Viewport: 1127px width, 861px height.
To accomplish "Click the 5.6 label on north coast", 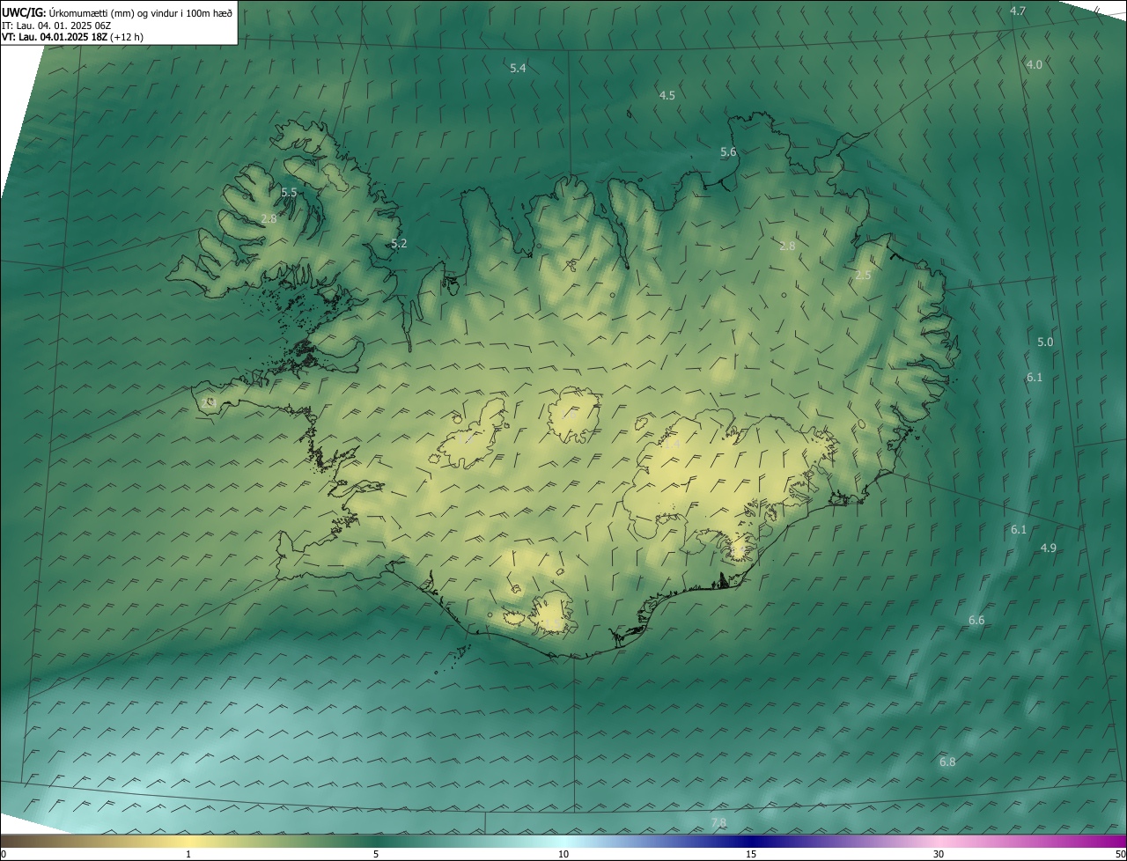I will (728, 152).
